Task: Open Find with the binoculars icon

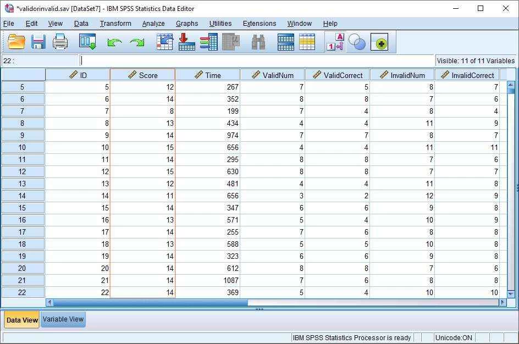Action: click(258, 42)
